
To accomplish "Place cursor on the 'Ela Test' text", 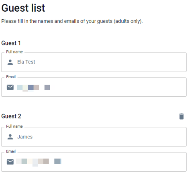I will pyautogui.click(x=26, y=62).
